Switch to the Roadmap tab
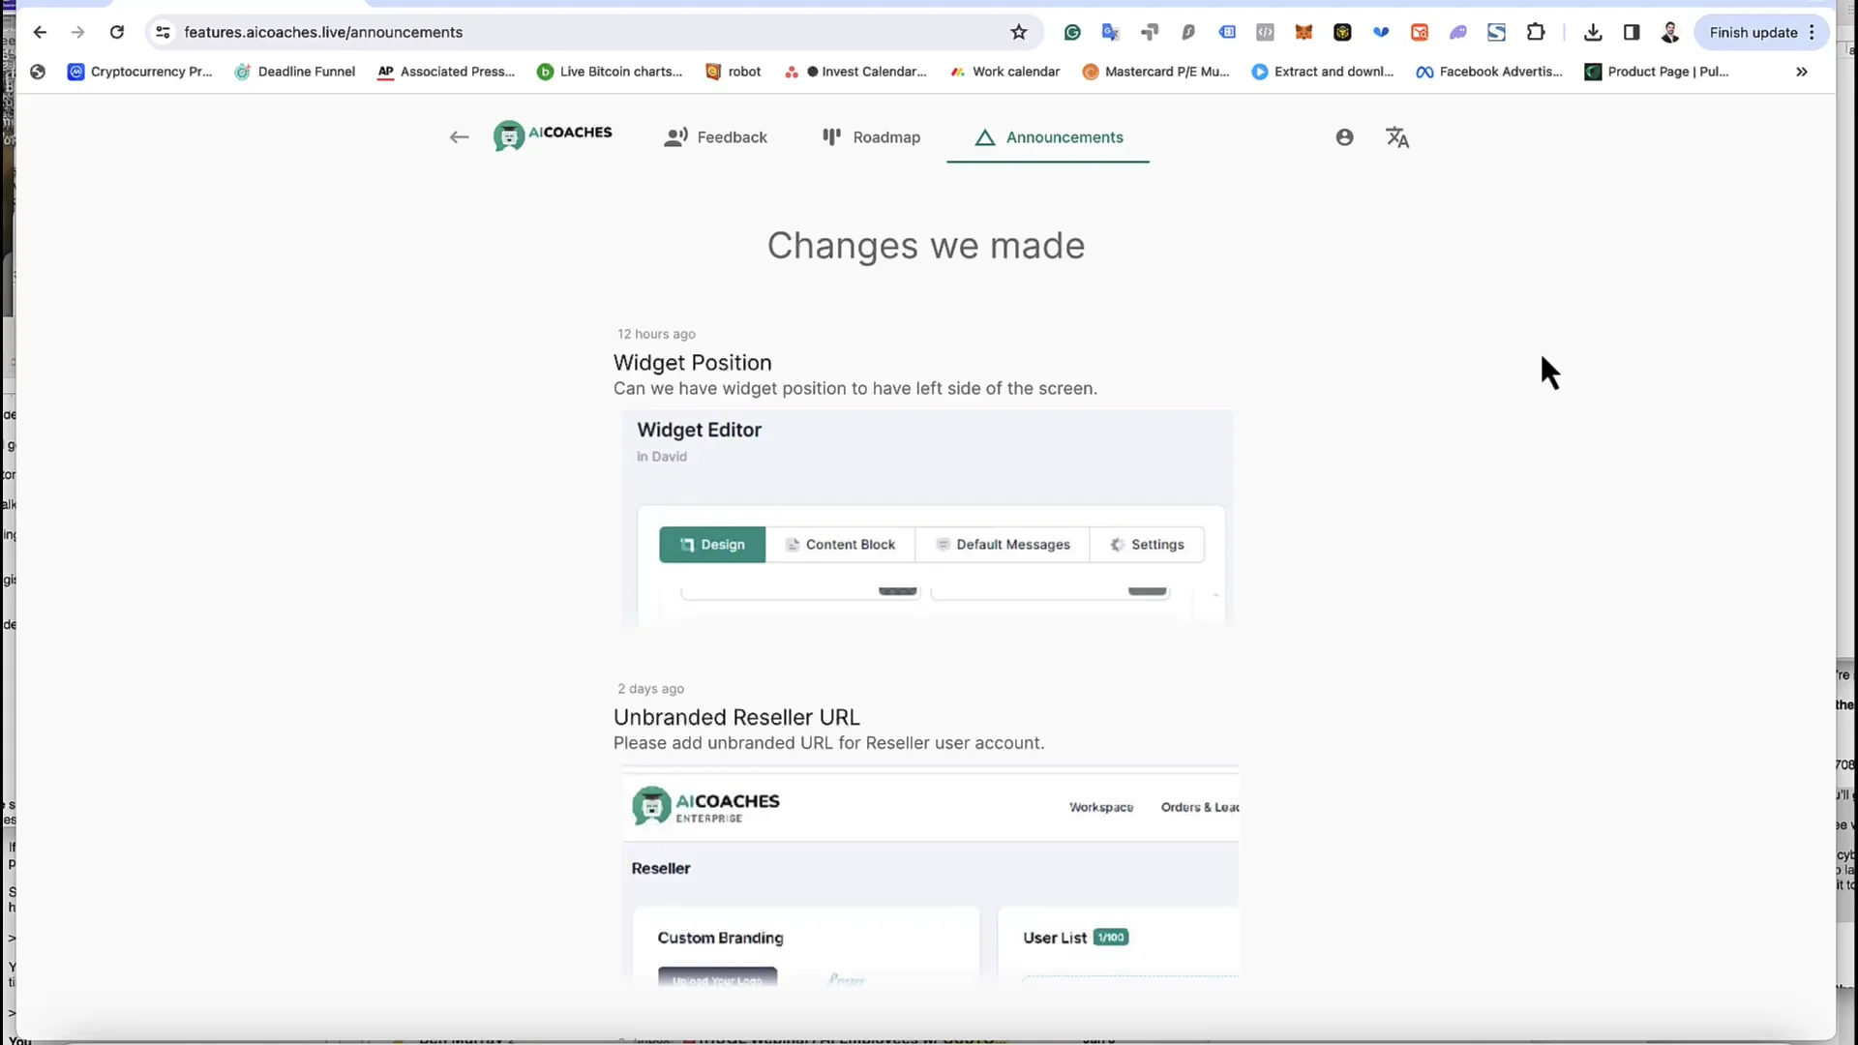Viewport: 1858px width, 1045px height. 871,137
